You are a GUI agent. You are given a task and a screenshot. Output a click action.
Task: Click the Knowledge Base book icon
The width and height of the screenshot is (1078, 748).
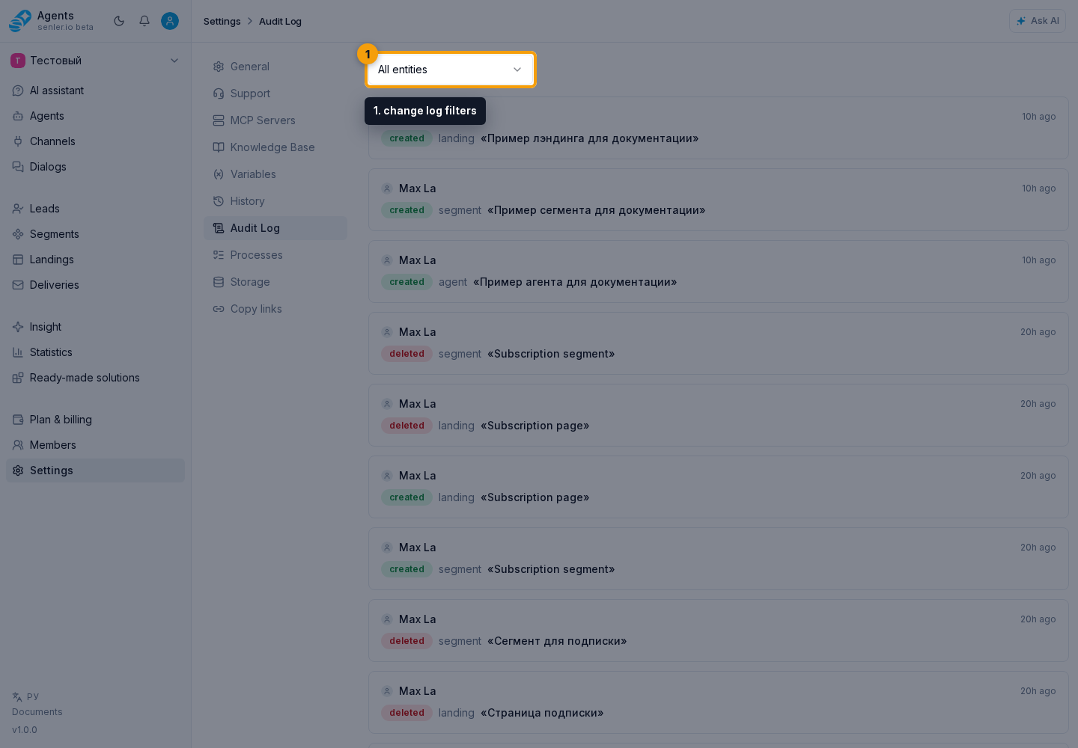point(219,147)
